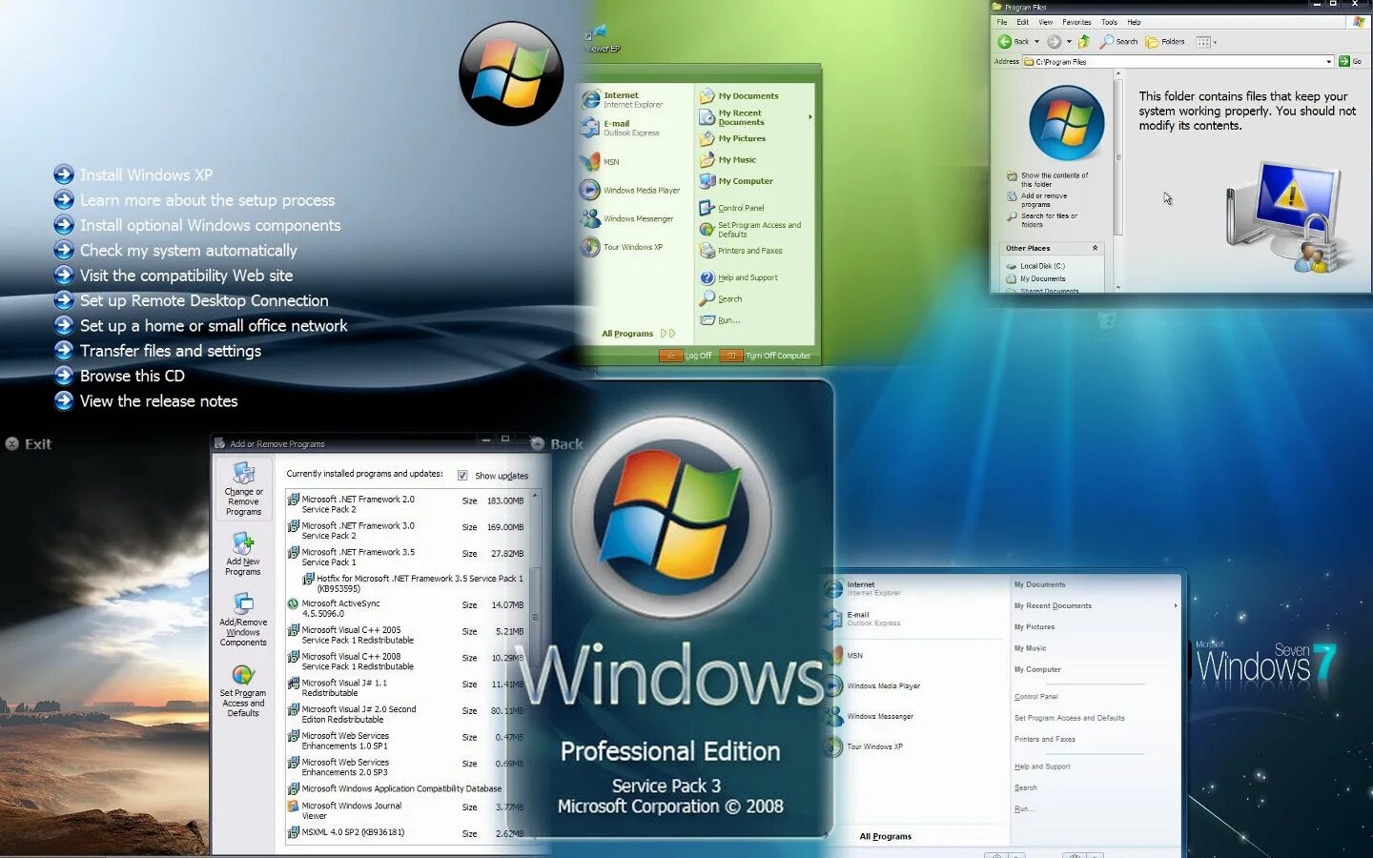Click Back button next to the Windows logo
1373x858 pixels.
(x=557, y=444)
